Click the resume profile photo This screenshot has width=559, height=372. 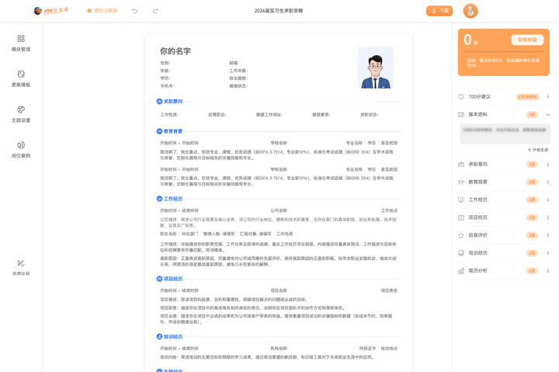[x=376, y=68]
